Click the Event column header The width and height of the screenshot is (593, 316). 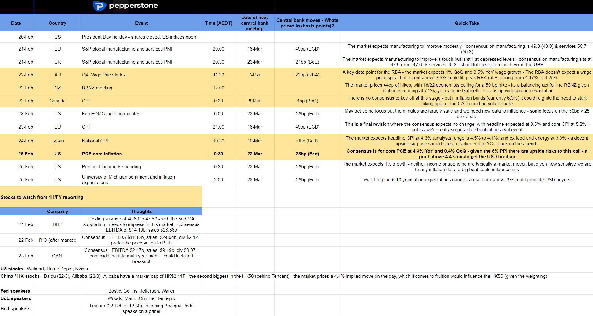(141, 23)
